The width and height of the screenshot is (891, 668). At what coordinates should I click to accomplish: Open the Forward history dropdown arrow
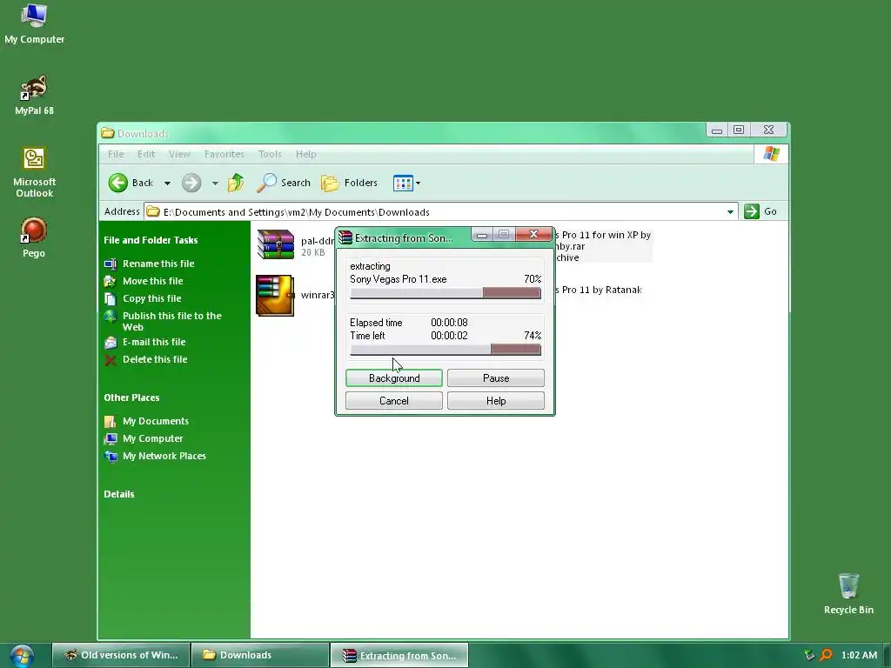pos(215,183)
